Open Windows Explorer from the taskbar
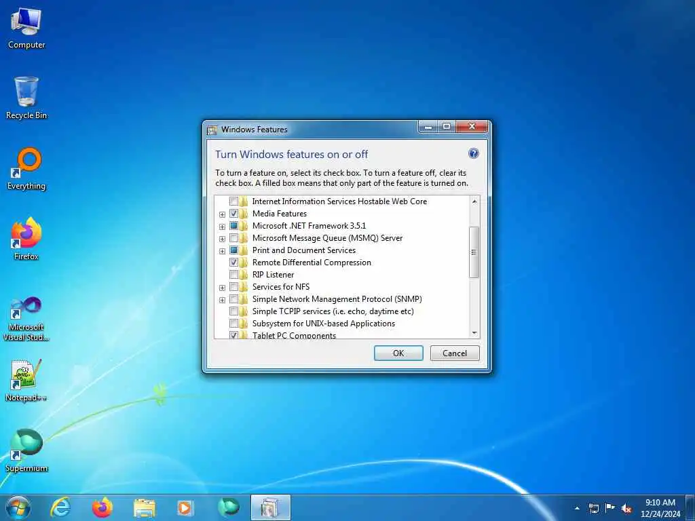This screenshot has height=521, width=695. click(x=145, y=508)
